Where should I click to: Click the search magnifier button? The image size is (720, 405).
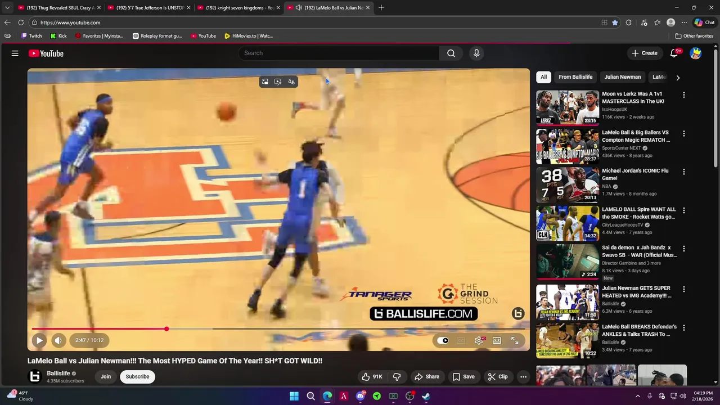[x=451, y=53]
